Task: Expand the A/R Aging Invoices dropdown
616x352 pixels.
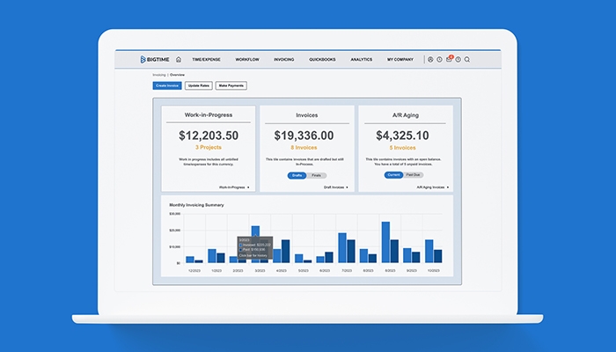Action: pyautogui.click(x=433, y=187)
